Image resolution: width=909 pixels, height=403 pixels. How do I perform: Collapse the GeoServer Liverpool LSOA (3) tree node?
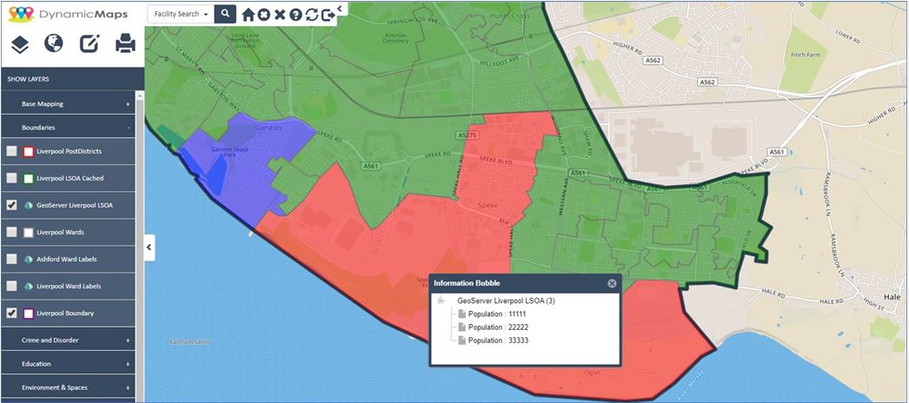click(442, 301)
